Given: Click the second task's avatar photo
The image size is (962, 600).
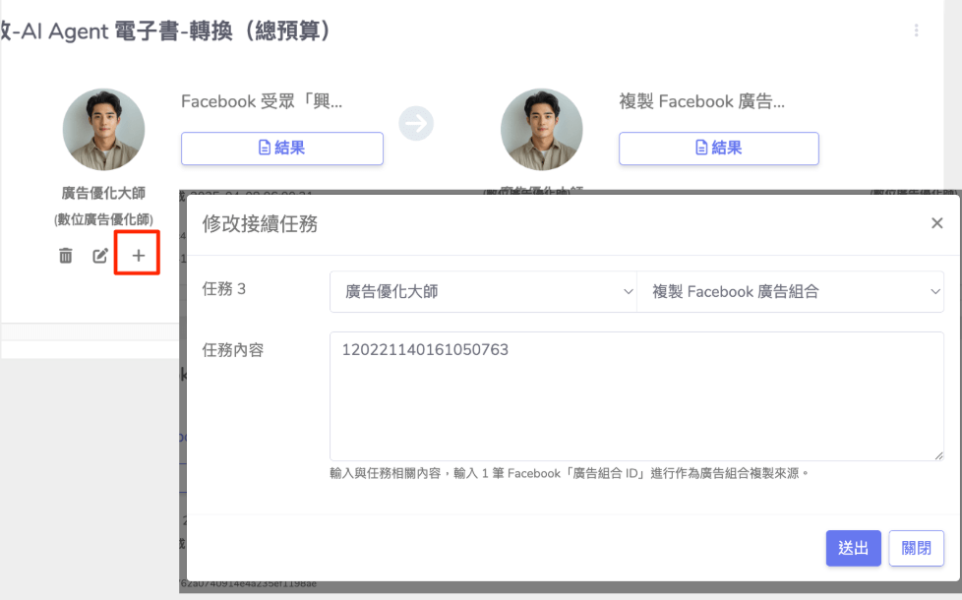Looking at the screenshot, I should 541,129.
